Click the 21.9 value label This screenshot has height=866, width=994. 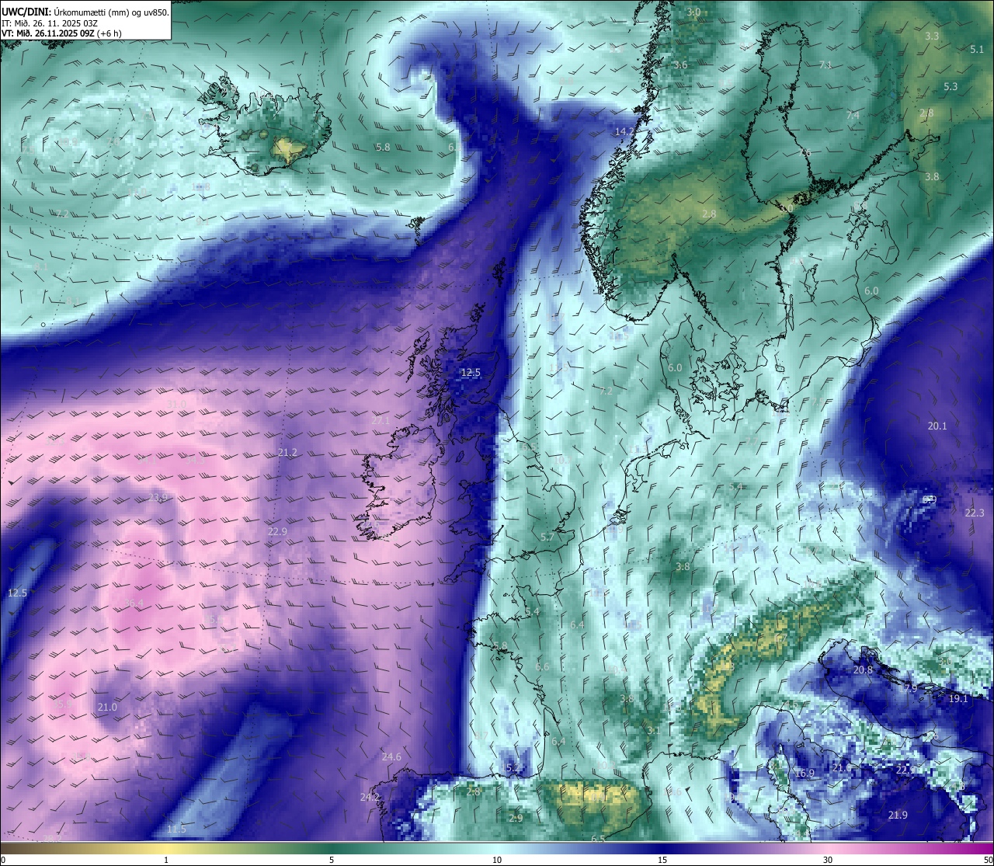(898, 815)
